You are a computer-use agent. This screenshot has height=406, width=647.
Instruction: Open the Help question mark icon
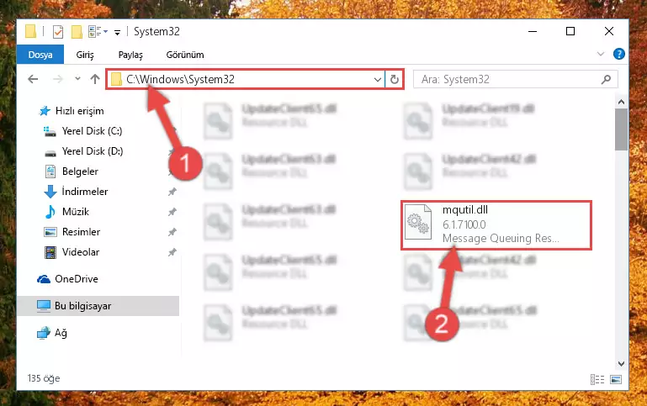point(618,54)
